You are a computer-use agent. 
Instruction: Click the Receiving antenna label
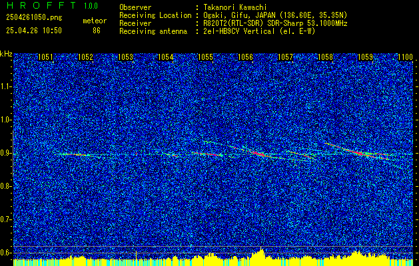153,31
